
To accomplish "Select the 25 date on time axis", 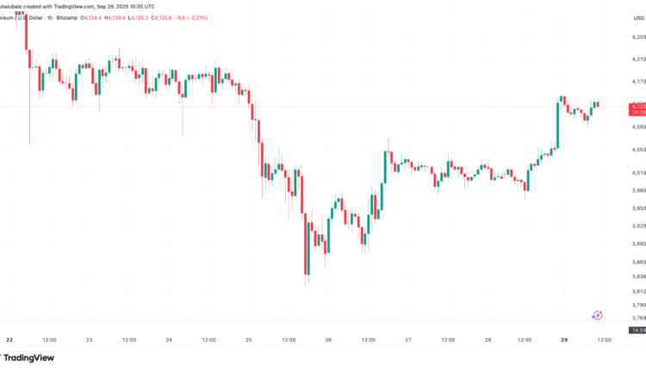I will coord(248,340).
